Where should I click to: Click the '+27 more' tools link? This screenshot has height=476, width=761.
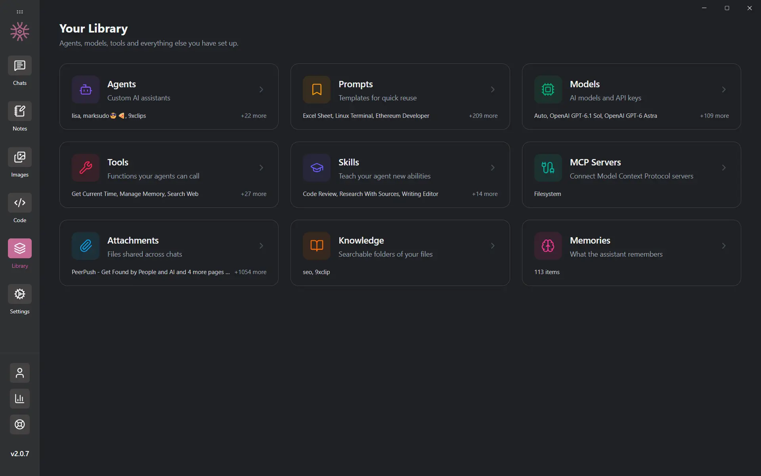[x=254, y=194]
